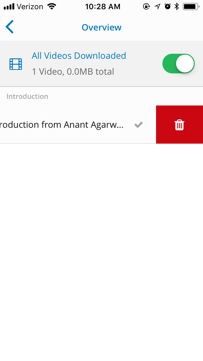Image resolution: width=203 pixels, height=361 pixels.
Task: Tap the cellular signal bars
Action: [x=9, y=6]
